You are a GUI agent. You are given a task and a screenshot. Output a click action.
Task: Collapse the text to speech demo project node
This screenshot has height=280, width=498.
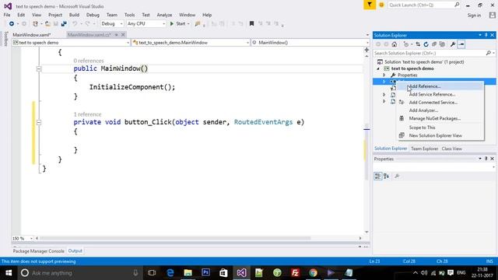(378, 68)
